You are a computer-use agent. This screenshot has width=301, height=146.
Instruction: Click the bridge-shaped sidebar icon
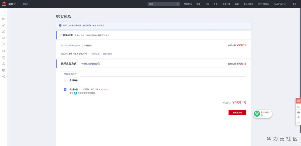4,32
